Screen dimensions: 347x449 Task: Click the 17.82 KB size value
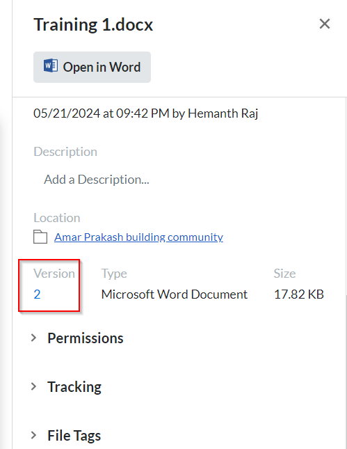tap(298, 294)
